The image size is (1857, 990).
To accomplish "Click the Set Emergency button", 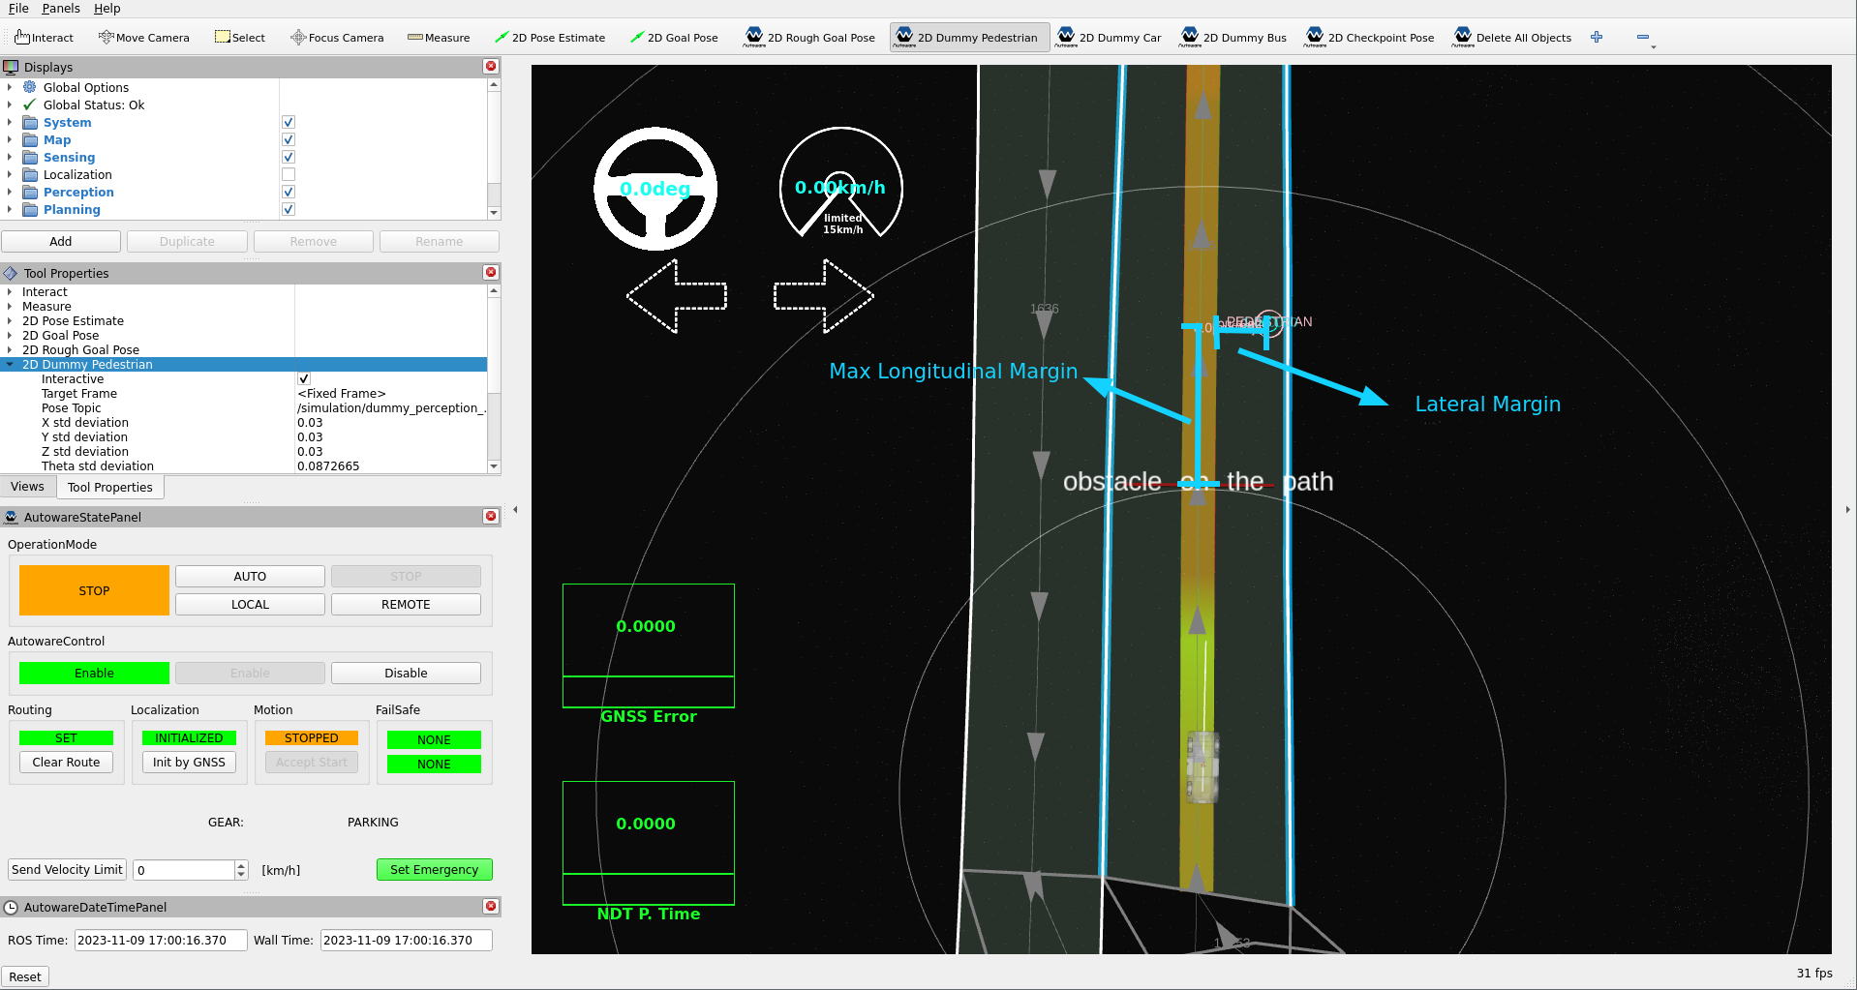I will 434,870.
